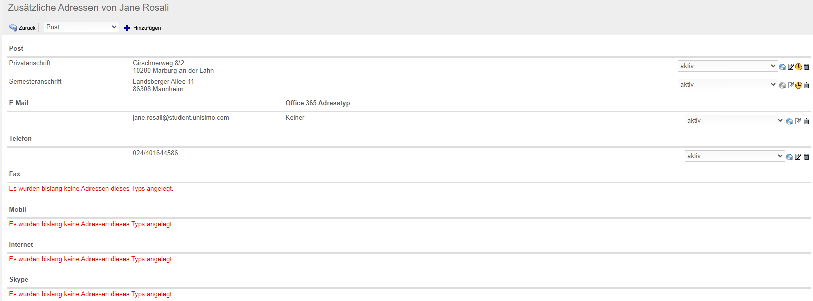The width and height of the screenshot is (813, 301).
Task: Delete the e-mail address entry
Action: (807, 121)
